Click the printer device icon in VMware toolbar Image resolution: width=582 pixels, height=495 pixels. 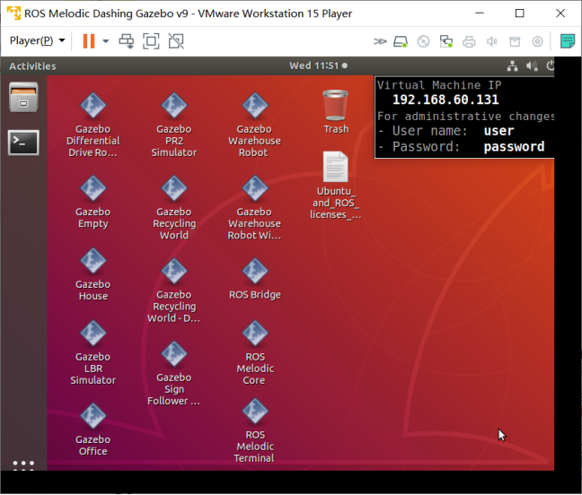click(x=469, y=41)
